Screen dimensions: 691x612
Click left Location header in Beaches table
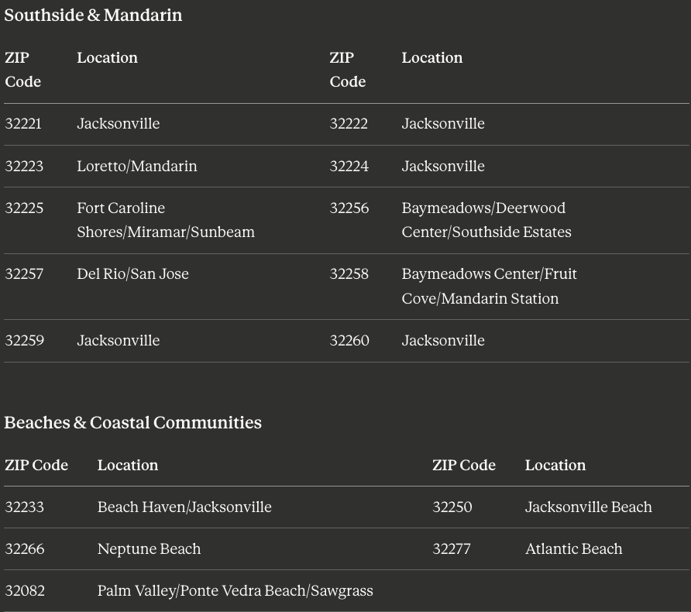(x=128, y=466)
